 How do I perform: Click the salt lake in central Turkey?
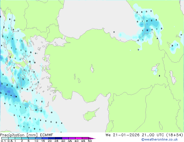point(92,68)
